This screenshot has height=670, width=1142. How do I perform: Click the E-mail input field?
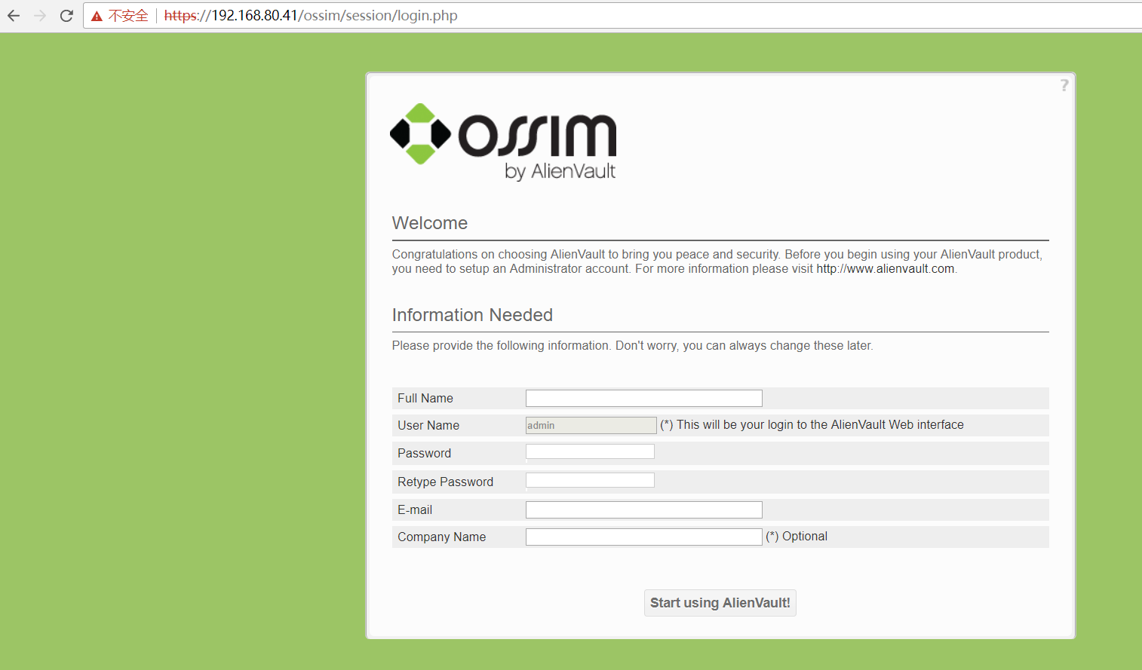644,509
